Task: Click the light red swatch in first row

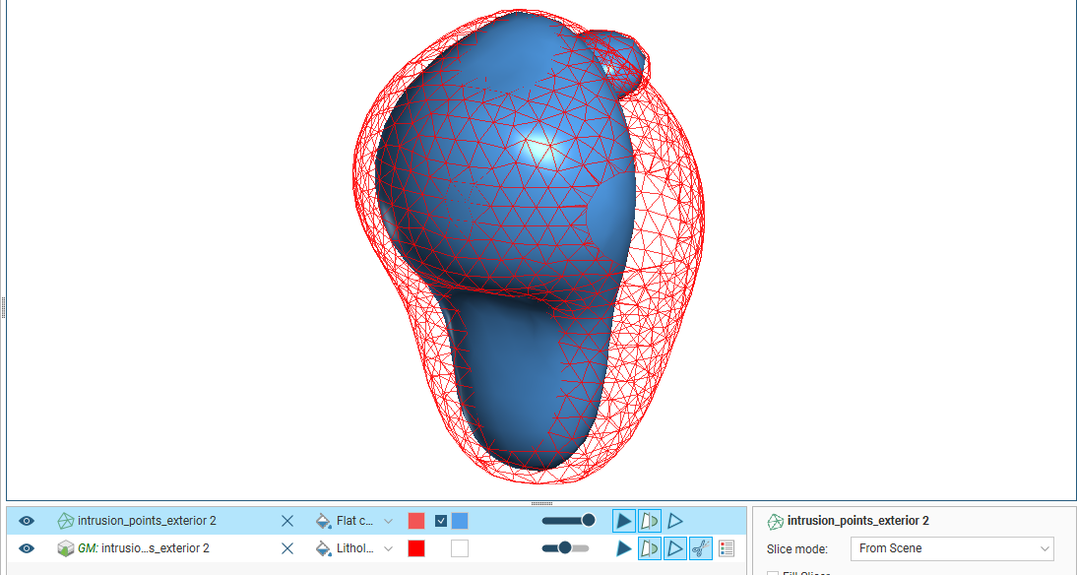Action: point(416,521)
